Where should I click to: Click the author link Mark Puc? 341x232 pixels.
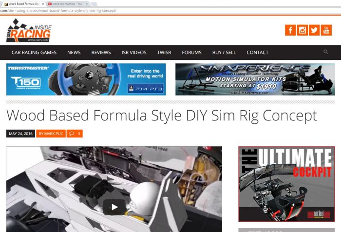click(x=50, y=134)
